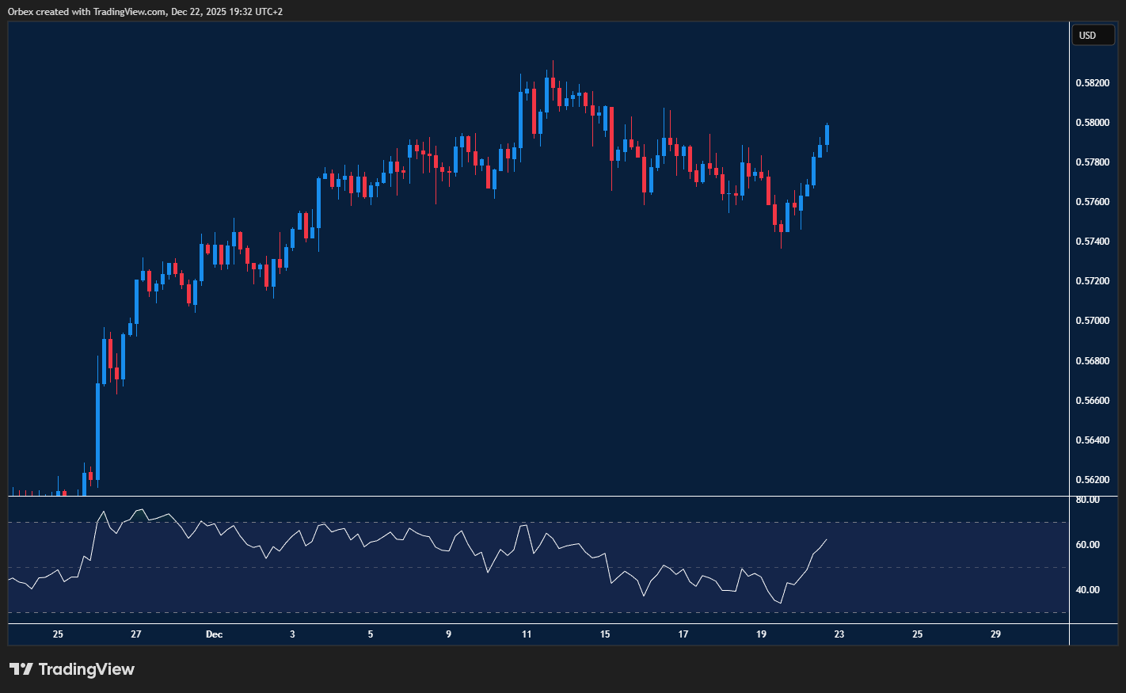Select the 0.58200 price axis label
1126x693 pixels.
tap(1091, 83)
